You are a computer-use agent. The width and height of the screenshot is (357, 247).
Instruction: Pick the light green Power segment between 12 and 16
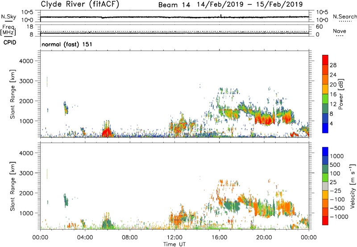click(325, 99)
